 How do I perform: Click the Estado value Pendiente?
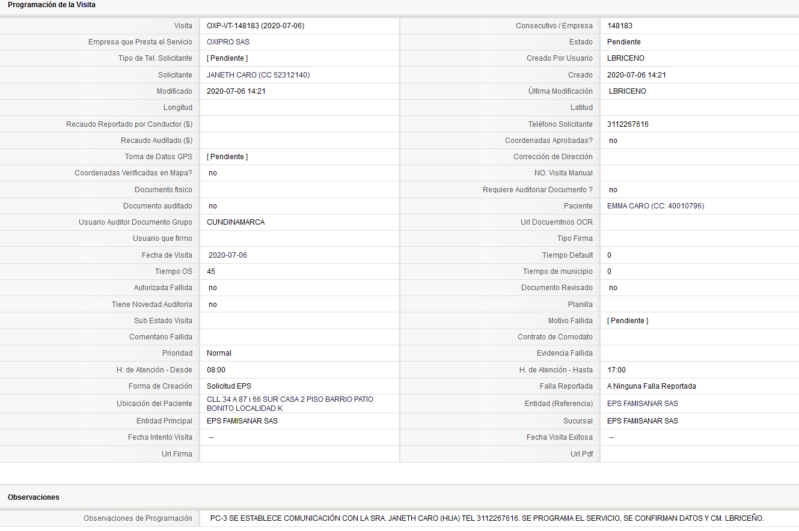(x=624, y=42)
